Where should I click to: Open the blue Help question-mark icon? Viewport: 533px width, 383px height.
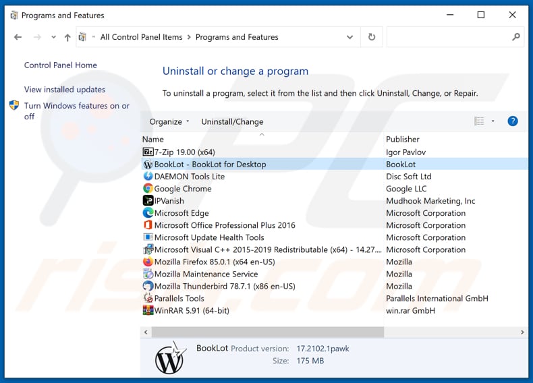pos(513,121)
